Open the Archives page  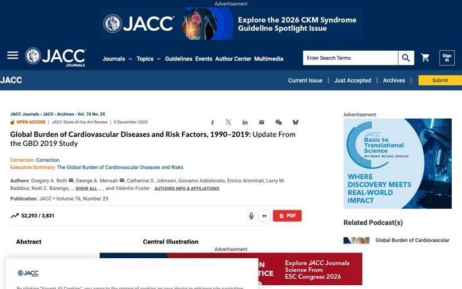tap(394, 80)
